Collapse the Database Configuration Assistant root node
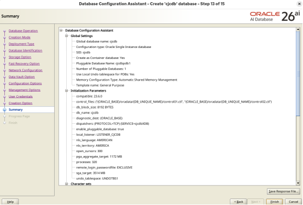Viewport: 303px width, 205px height. [x=61, y=30]
